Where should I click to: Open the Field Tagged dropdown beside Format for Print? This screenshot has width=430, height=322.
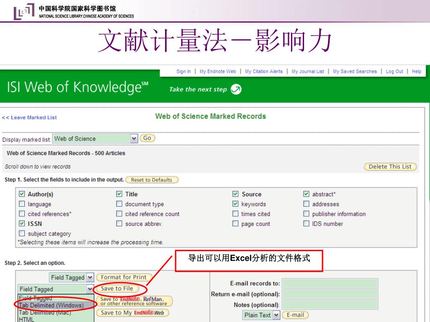pos(71,278)
